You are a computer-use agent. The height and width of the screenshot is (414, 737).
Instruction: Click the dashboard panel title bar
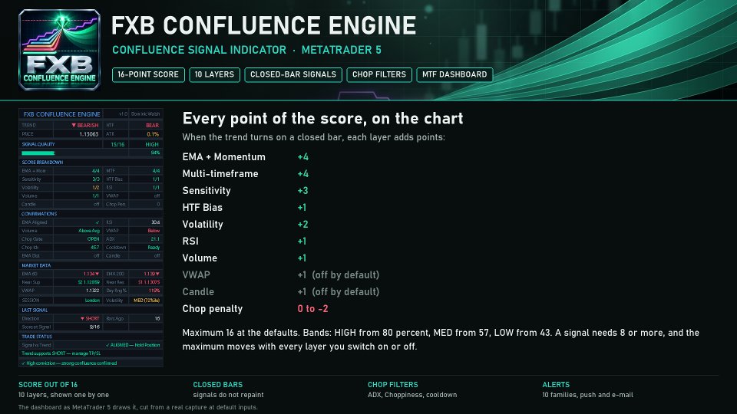[x=91, y=114]
